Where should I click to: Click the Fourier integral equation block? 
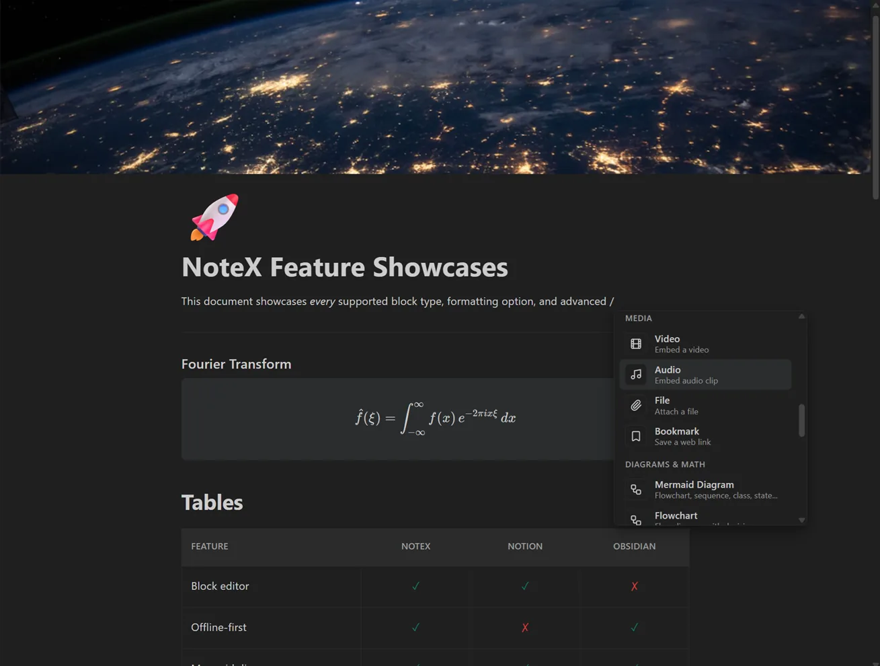tap(436, 418)
